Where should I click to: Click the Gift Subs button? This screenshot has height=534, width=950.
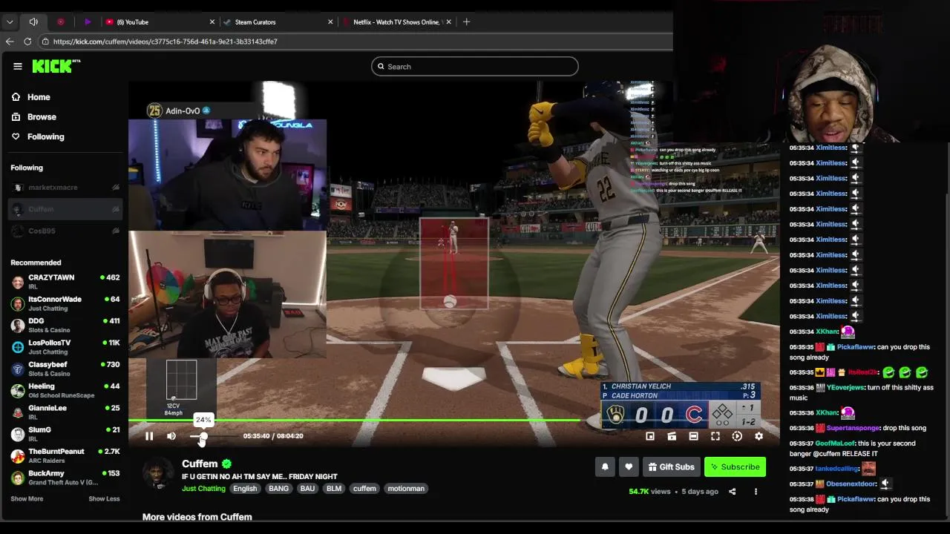[671, 467]
